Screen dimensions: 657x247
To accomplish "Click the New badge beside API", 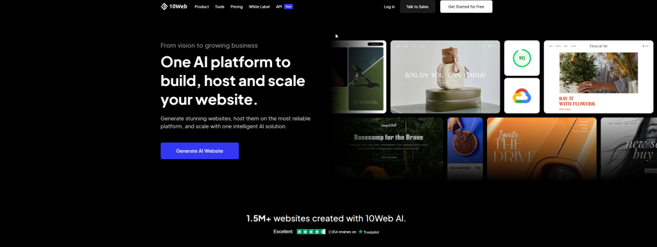I will 288,6.
